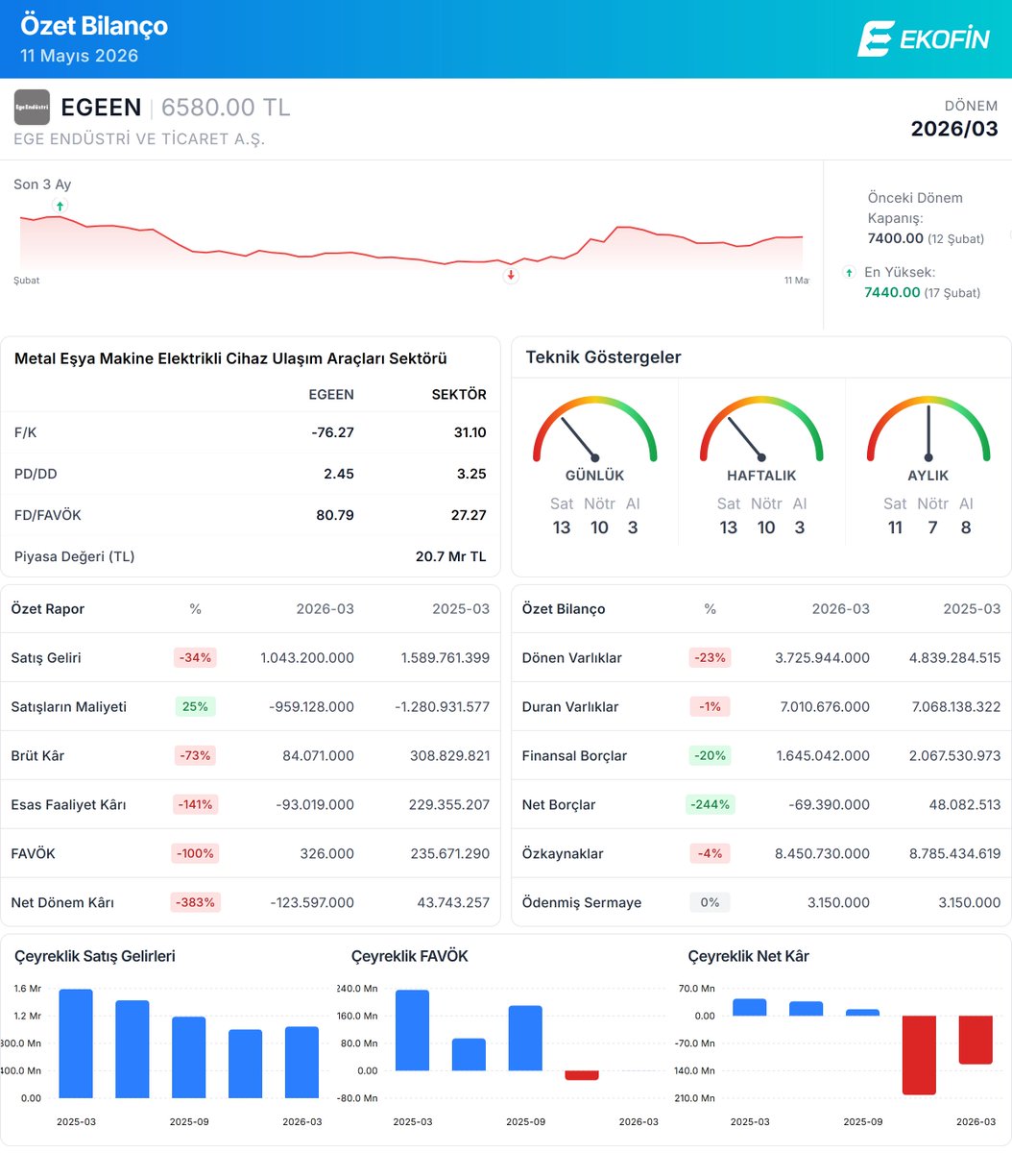Click the previous close value 7400.00
This screenshot has height=1153, width=1012.
tap(894, 238)
